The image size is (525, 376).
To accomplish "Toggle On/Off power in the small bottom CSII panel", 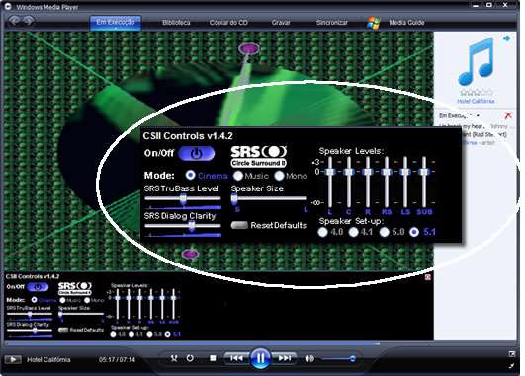I will pos(38,287).
